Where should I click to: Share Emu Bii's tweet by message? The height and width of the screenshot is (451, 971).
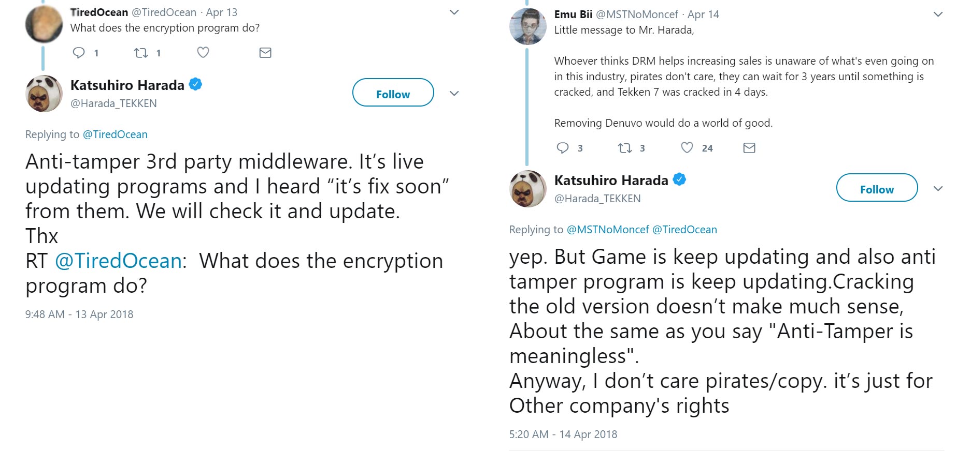click(749, 148)
